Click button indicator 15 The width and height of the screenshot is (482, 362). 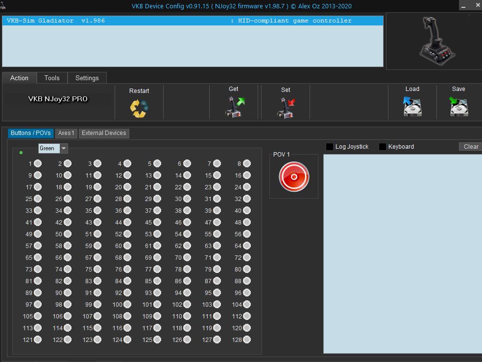pyautogui.click(x=217, y=175)
